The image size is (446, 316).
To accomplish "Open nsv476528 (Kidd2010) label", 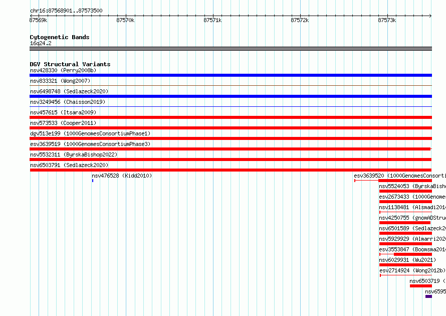I will (x=122, y=176).
